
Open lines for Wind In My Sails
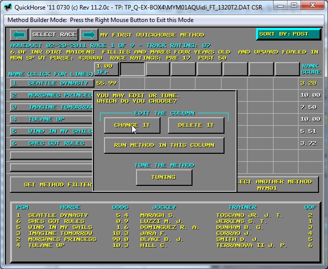pos(52,131)
